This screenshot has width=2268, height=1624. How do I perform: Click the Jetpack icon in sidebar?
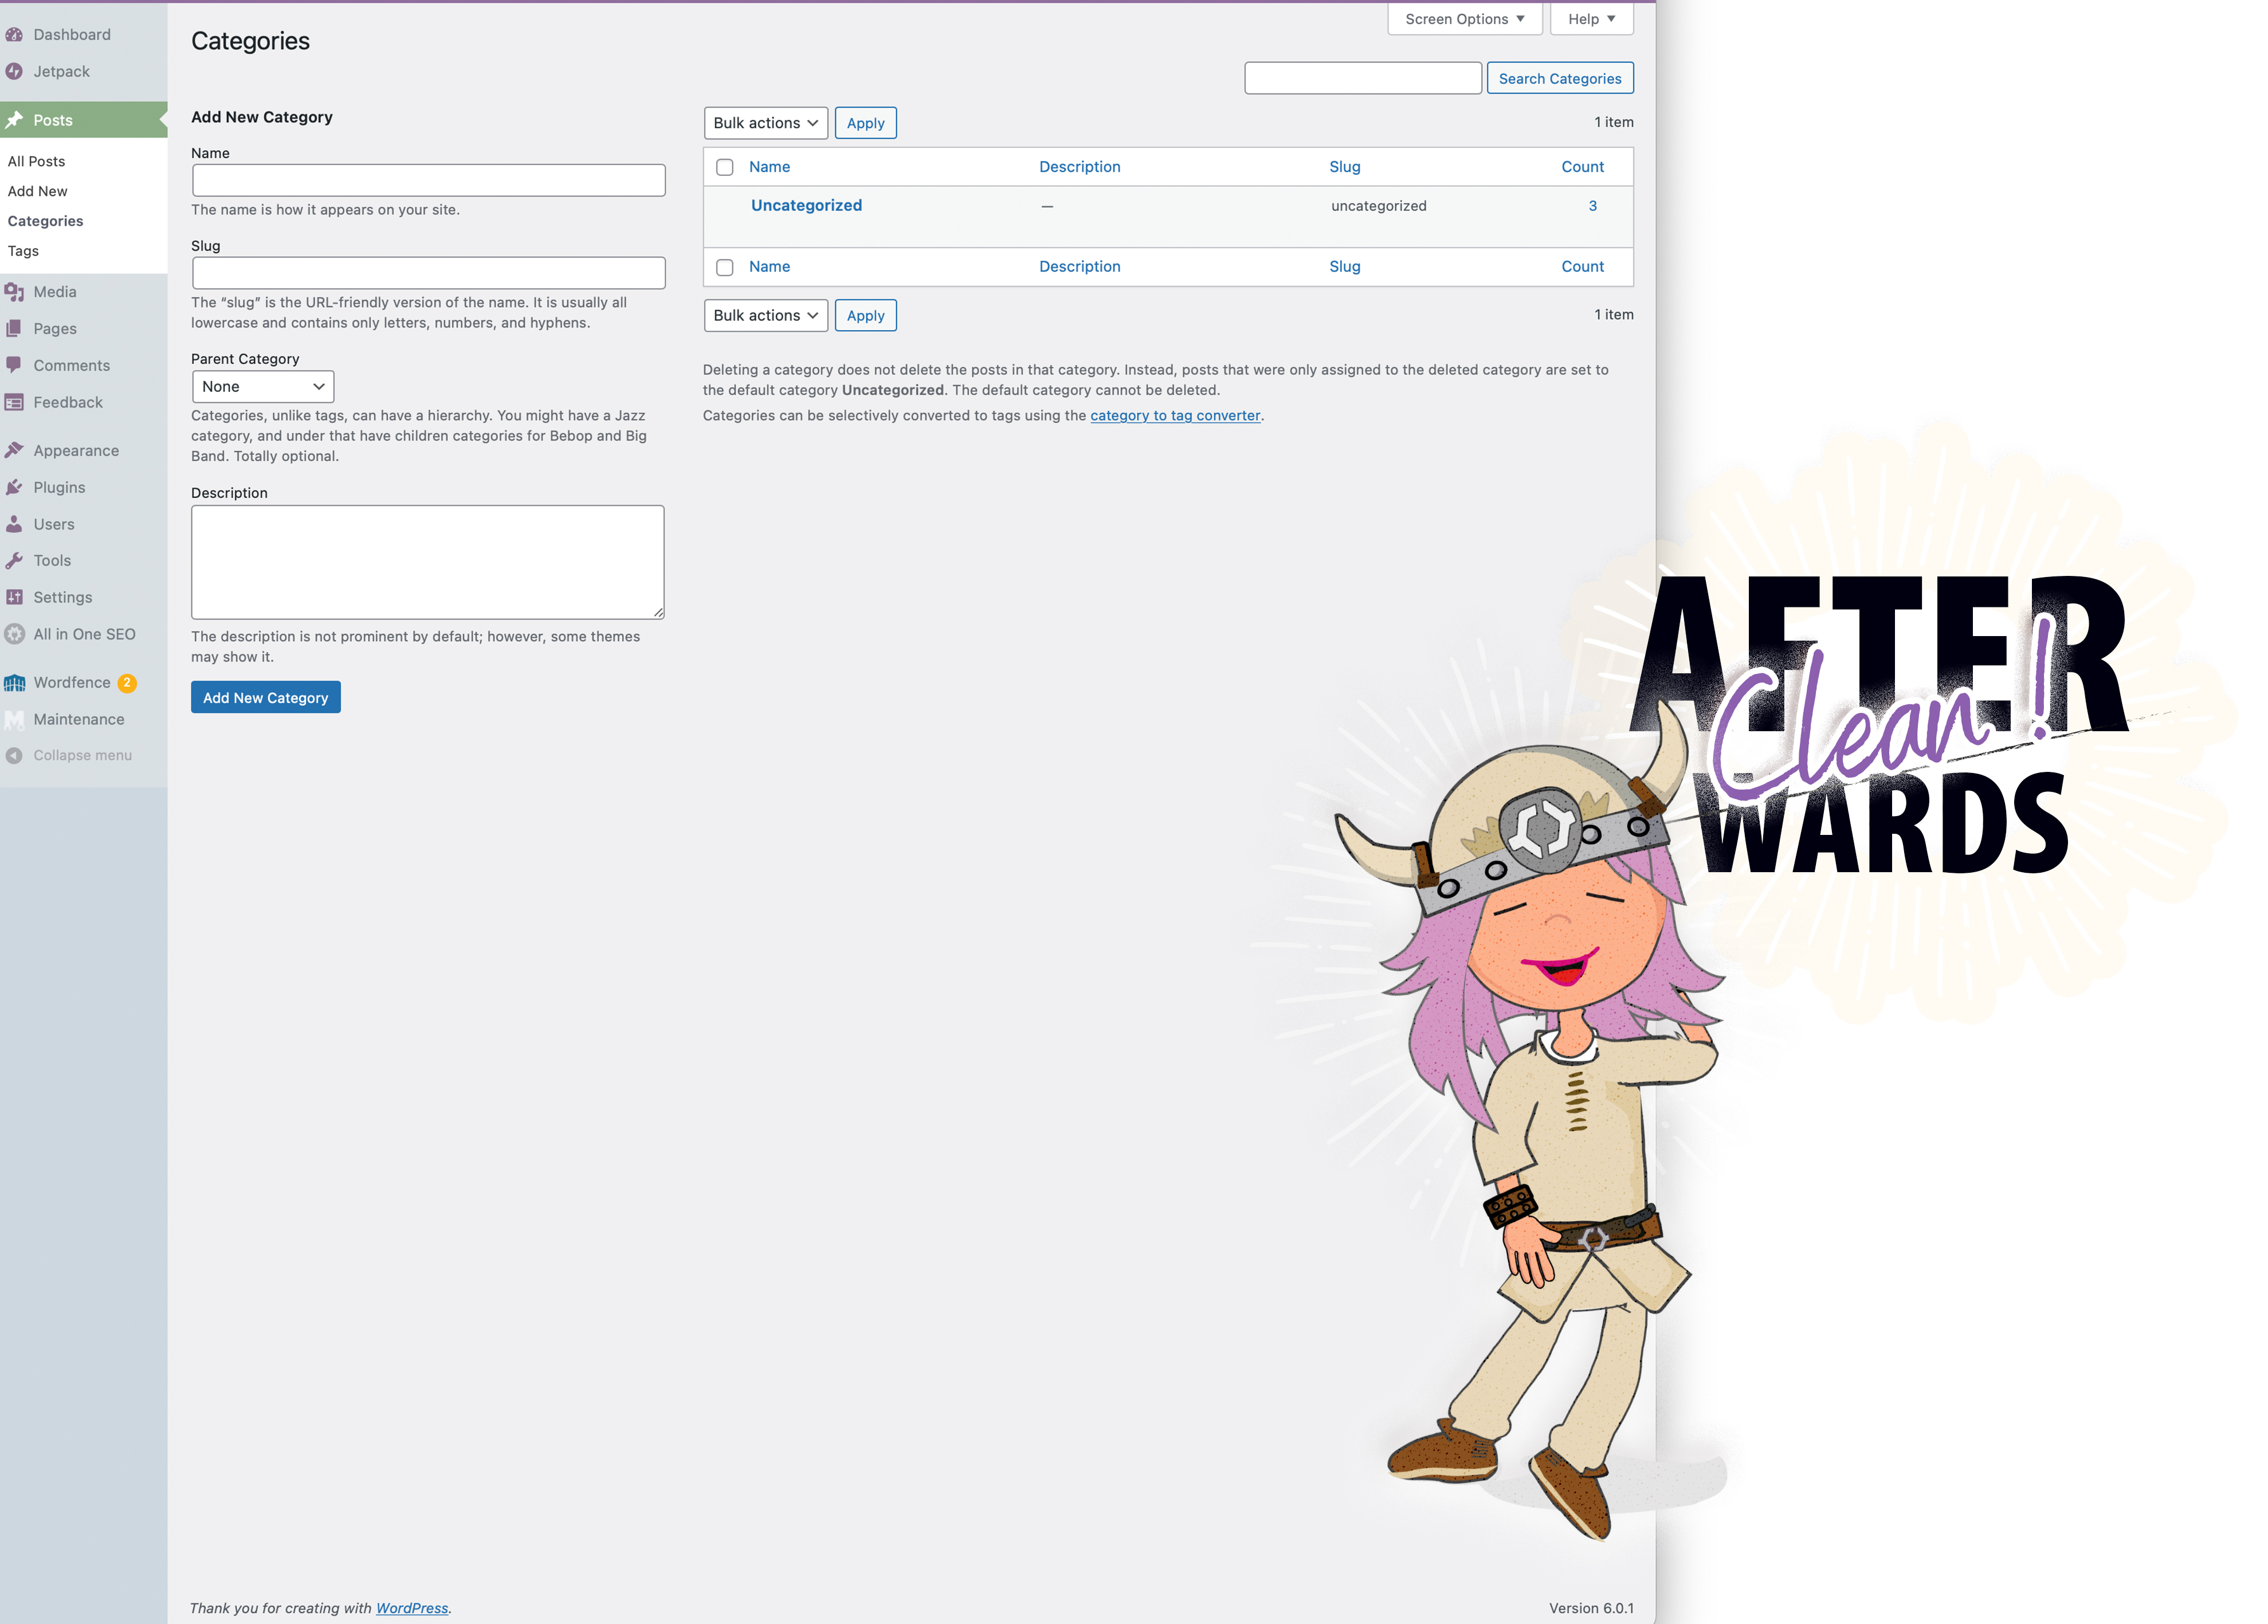tap(14, 71)
